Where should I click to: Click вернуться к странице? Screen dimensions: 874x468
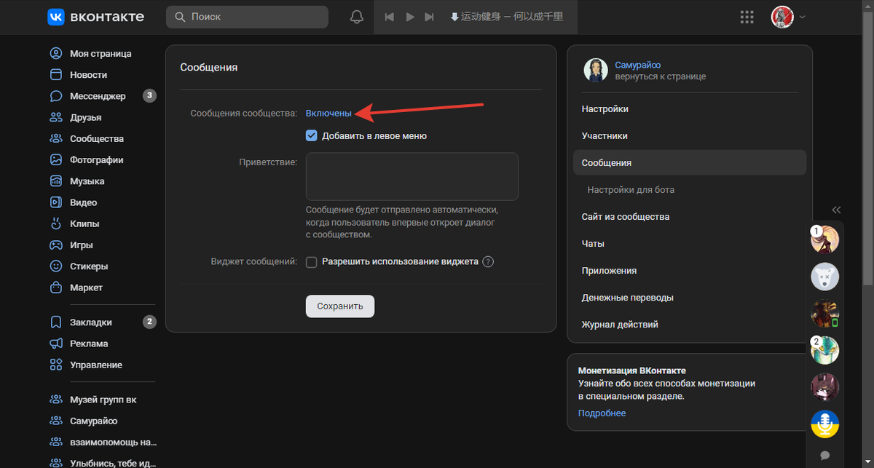tap(660, 76)
